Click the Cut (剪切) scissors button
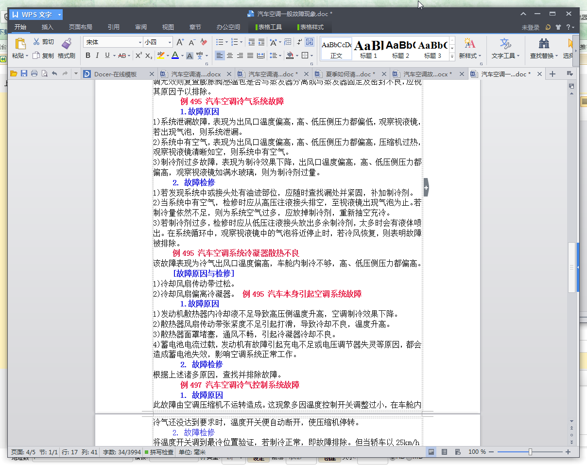Image resolution: width=587 pixels, height=465 pixels. pos(43,42)
